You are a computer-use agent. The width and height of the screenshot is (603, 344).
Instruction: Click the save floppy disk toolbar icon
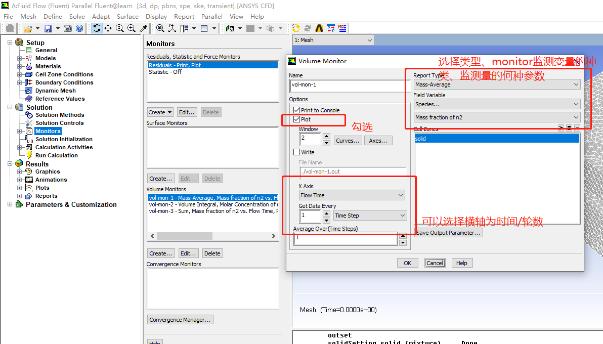click(48, 28)
